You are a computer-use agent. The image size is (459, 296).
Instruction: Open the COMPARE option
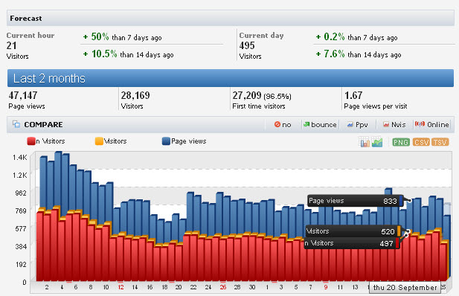point(43,125)
